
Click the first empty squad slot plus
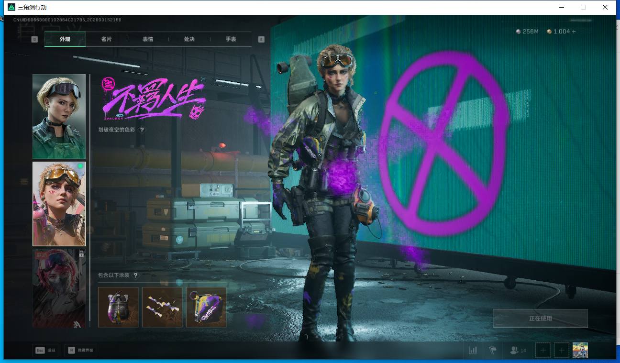(x=543, y=351)
